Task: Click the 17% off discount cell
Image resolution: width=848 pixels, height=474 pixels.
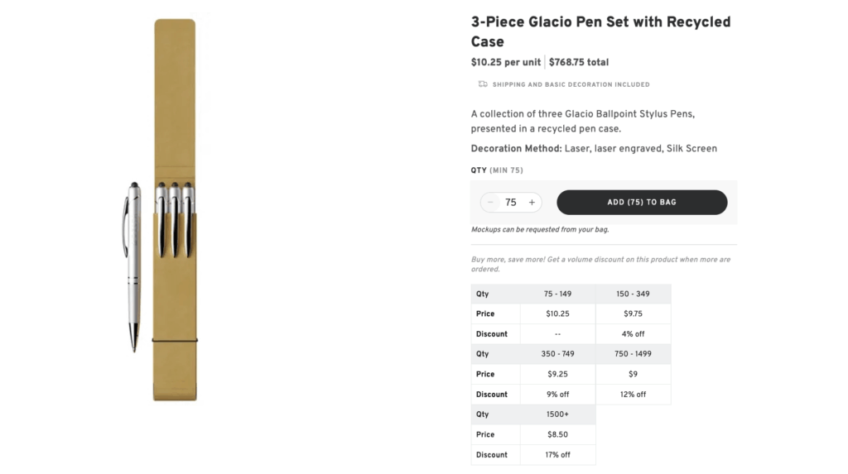Action: 557,455
